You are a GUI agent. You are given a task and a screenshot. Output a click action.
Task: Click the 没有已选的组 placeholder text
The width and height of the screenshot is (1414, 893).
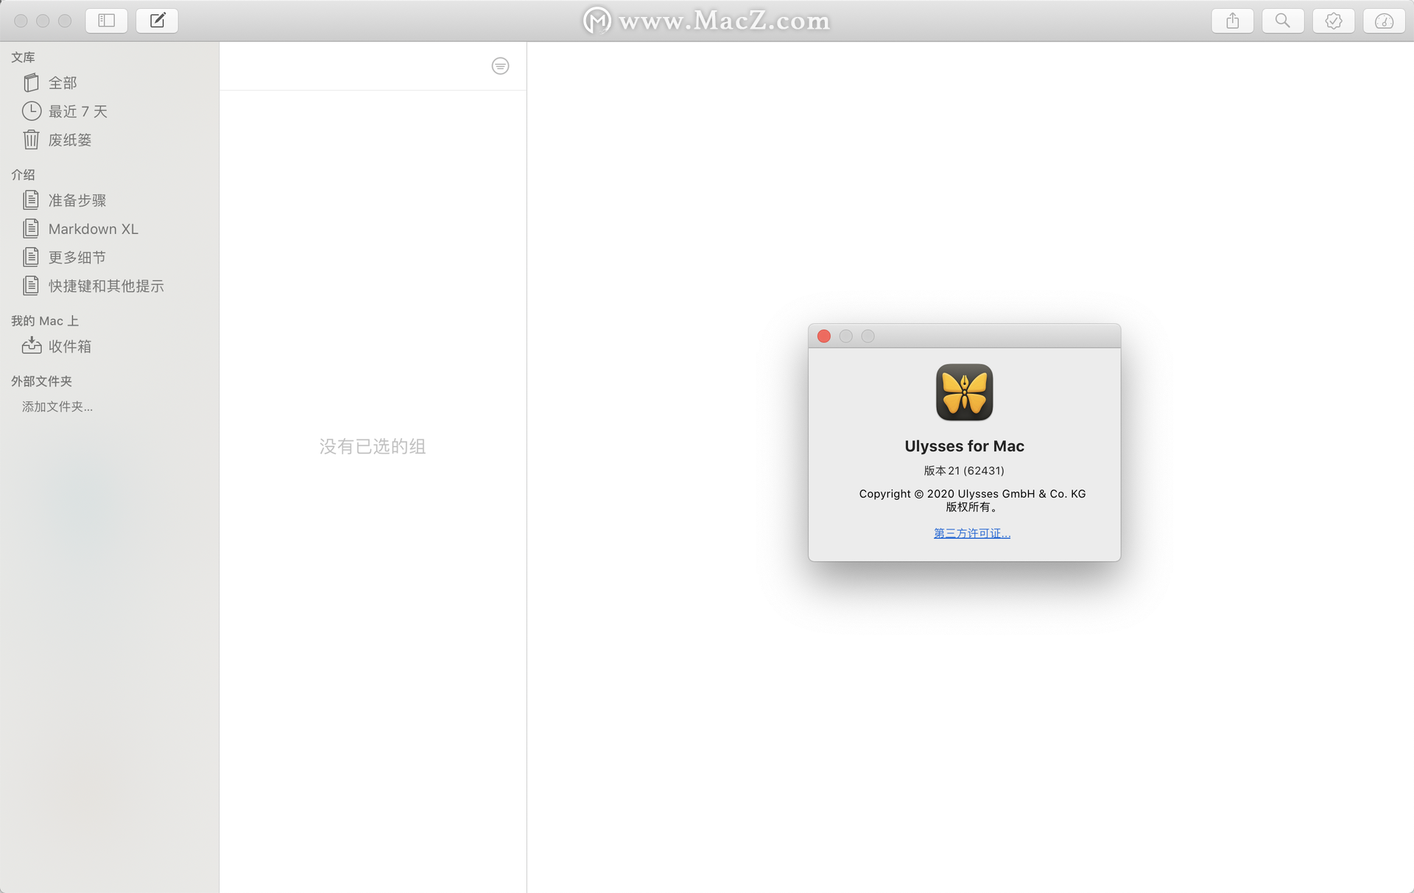pyautogui.click(x=373, y=447)
